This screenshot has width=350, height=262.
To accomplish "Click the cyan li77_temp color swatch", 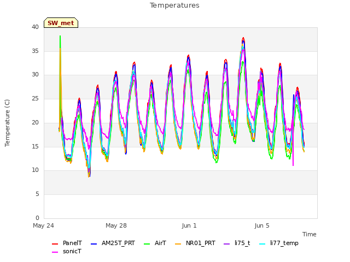I will click(262, 244).
